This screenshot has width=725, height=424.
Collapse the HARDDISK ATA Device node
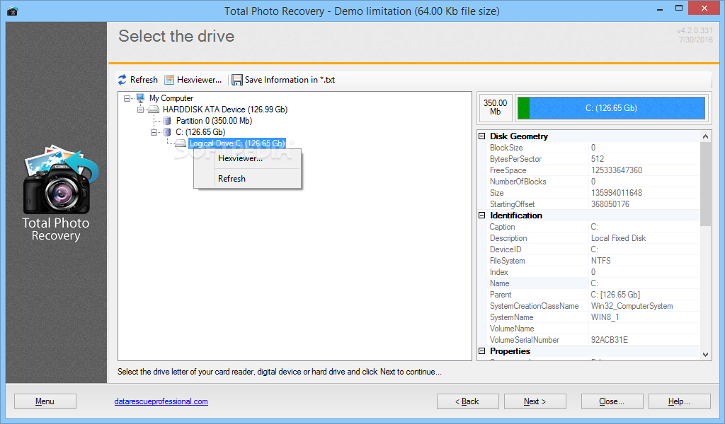click(x=141, y=110)
